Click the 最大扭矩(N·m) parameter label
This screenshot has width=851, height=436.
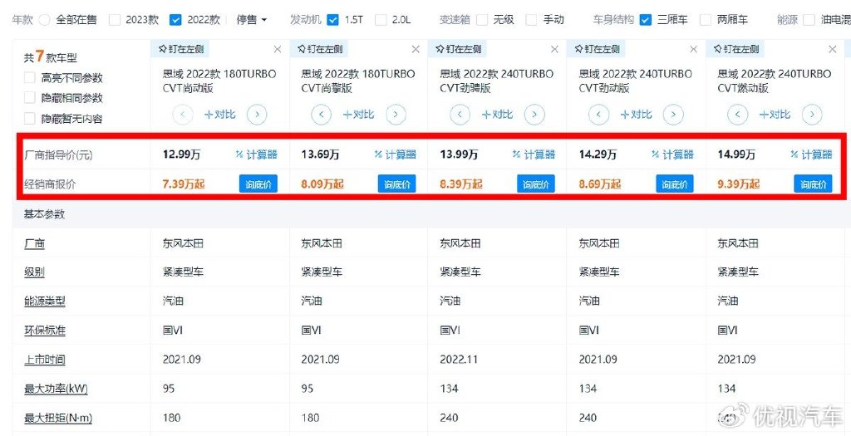click(x=57, y=418)
